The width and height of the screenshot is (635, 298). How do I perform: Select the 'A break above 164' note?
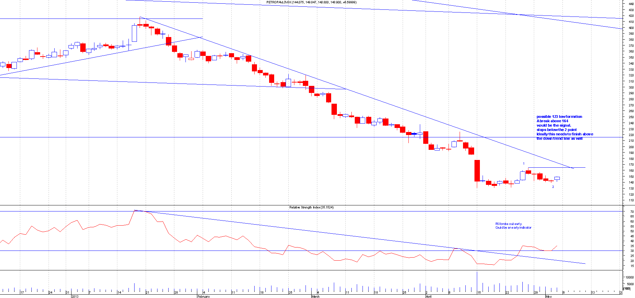point(552,121)
